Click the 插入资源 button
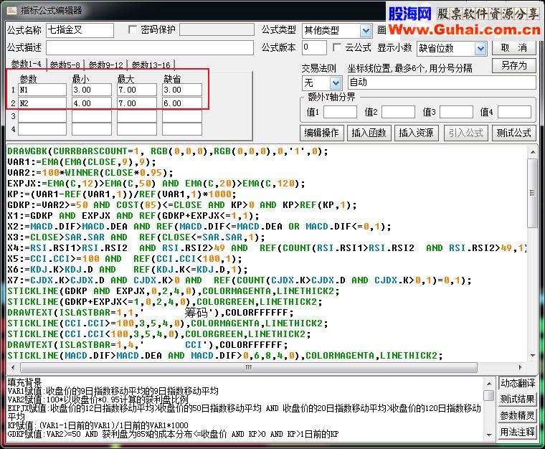The image size is (545, 449). click(417, 133)
